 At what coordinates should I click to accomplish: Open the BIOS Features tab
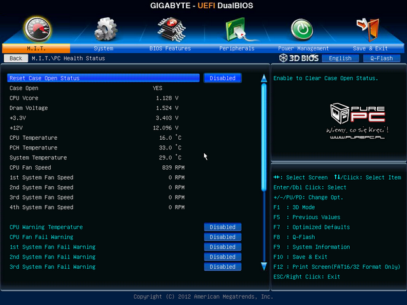pos(170,48)
